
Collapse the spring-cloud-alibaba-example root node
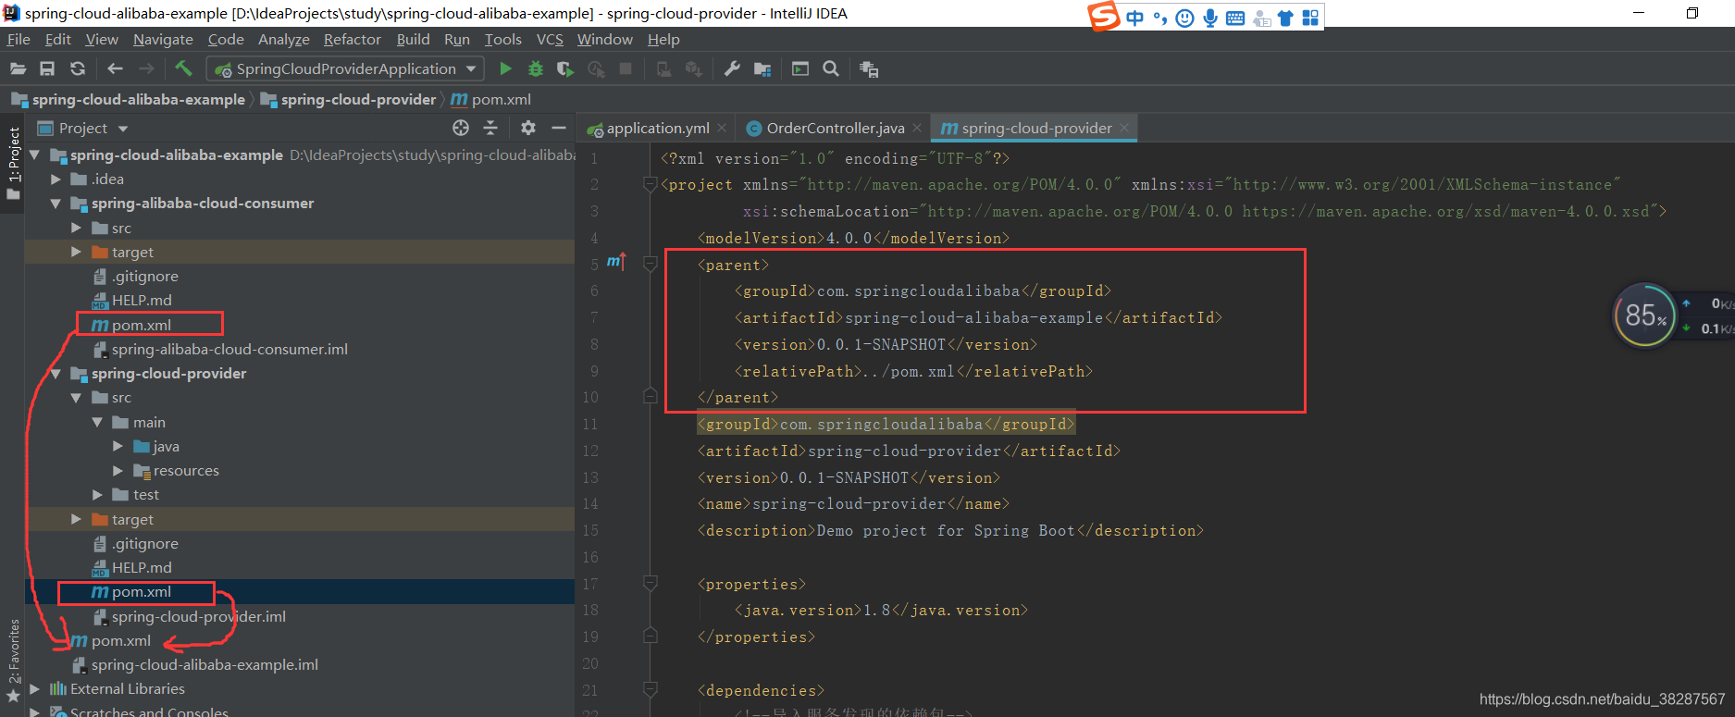[35, 155]
